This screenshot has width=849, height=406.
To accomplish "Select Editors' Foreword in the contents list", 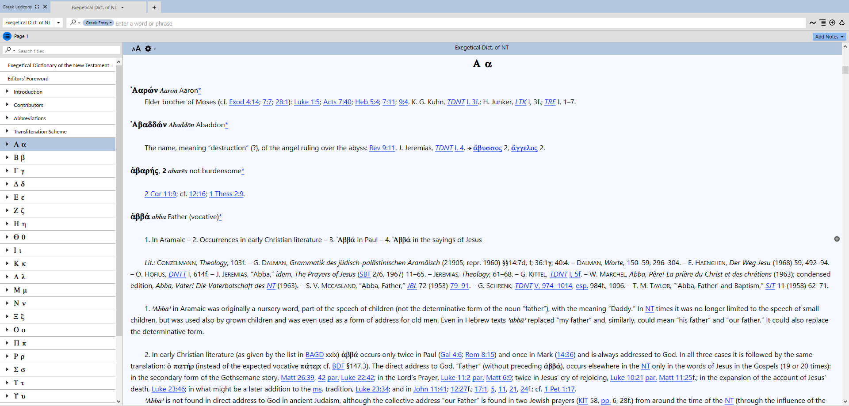I will click(x=28, y=79).
